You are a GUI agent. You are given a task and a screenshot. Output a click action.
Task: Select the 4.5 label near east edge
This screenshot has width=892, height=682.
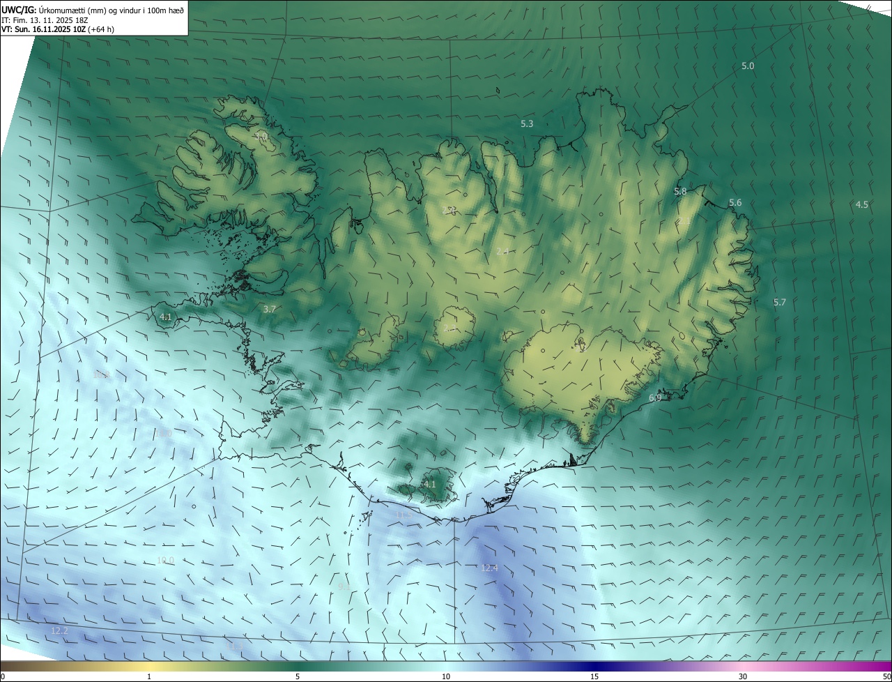click(x=862, y=204)
